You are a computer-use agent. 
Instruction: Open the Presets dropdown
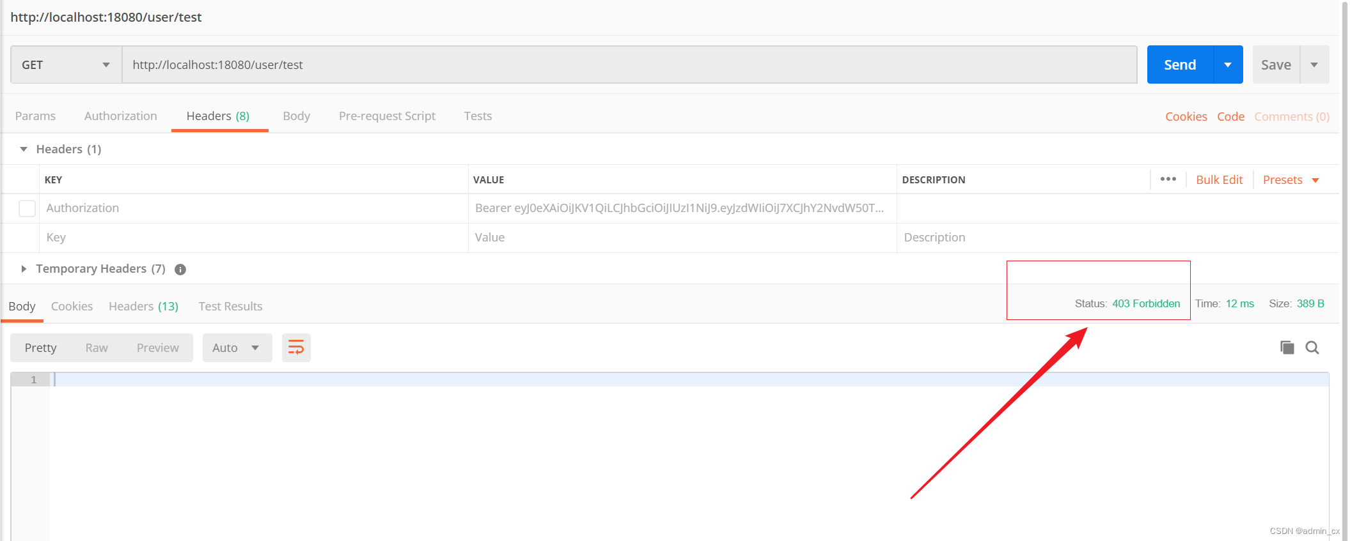coord(1291,180)
